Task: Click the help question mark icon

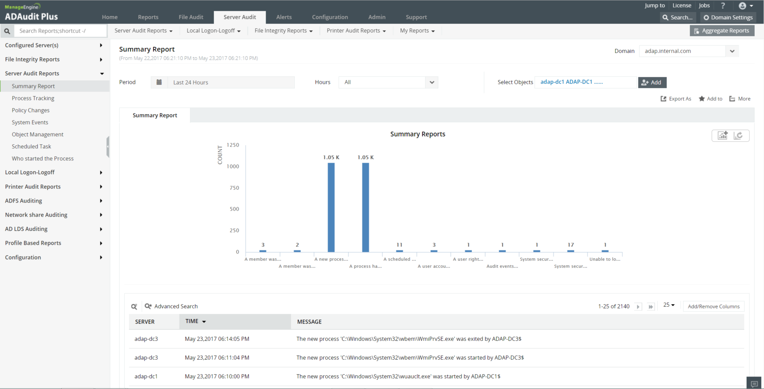Action: [x=723, y=6]
